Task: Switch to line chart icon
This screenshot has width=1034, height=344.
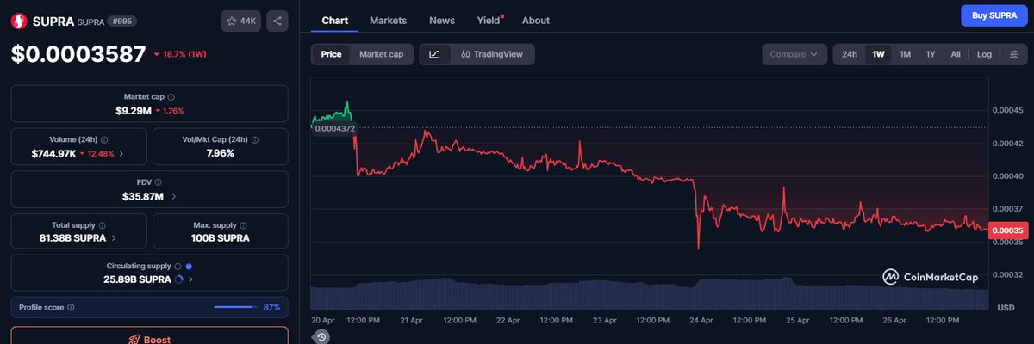Action: [434, 54]
